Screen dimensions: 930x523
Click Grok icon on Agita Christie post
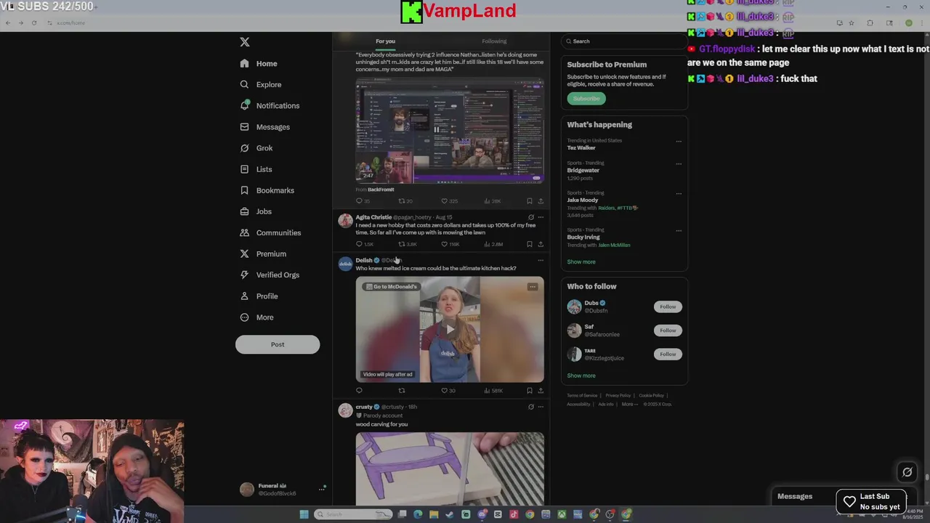(x=531, y=217)
